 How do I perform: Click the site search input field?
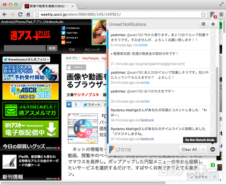[x=25, y=48]
